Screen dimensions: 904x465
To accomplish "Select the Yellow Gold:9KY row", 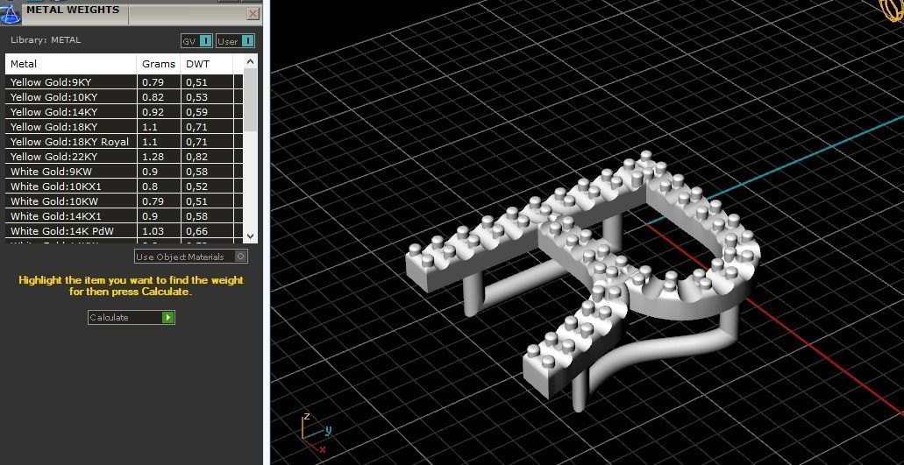I will (x=124, y=82).
